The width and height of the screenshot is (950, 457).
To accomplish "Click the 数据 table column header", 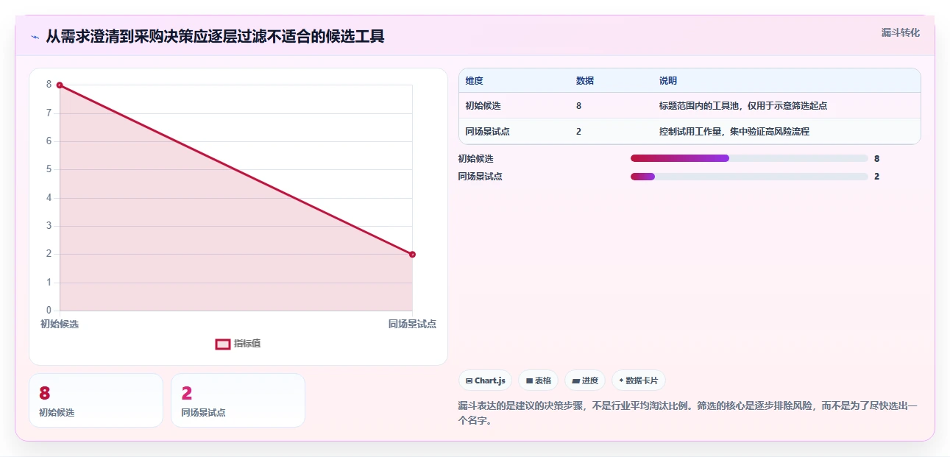I will [585, 81].
